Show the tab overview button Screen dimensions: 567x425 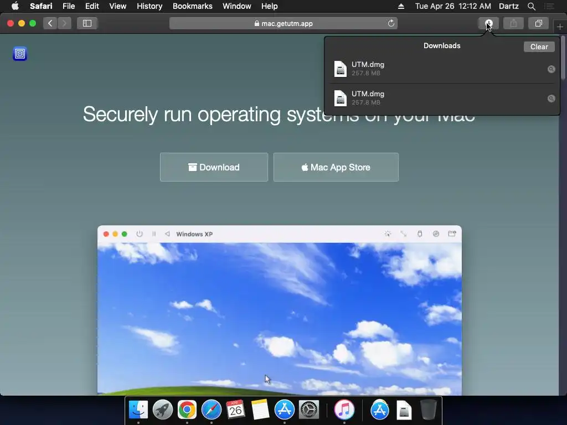[x=538, y=23]
